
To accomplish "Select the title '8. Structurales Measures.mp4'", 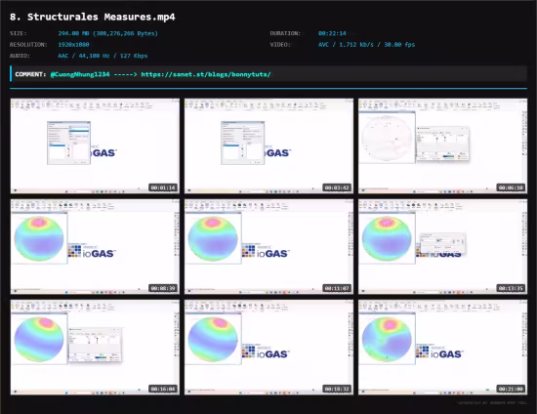I will [x=93, y=17].
